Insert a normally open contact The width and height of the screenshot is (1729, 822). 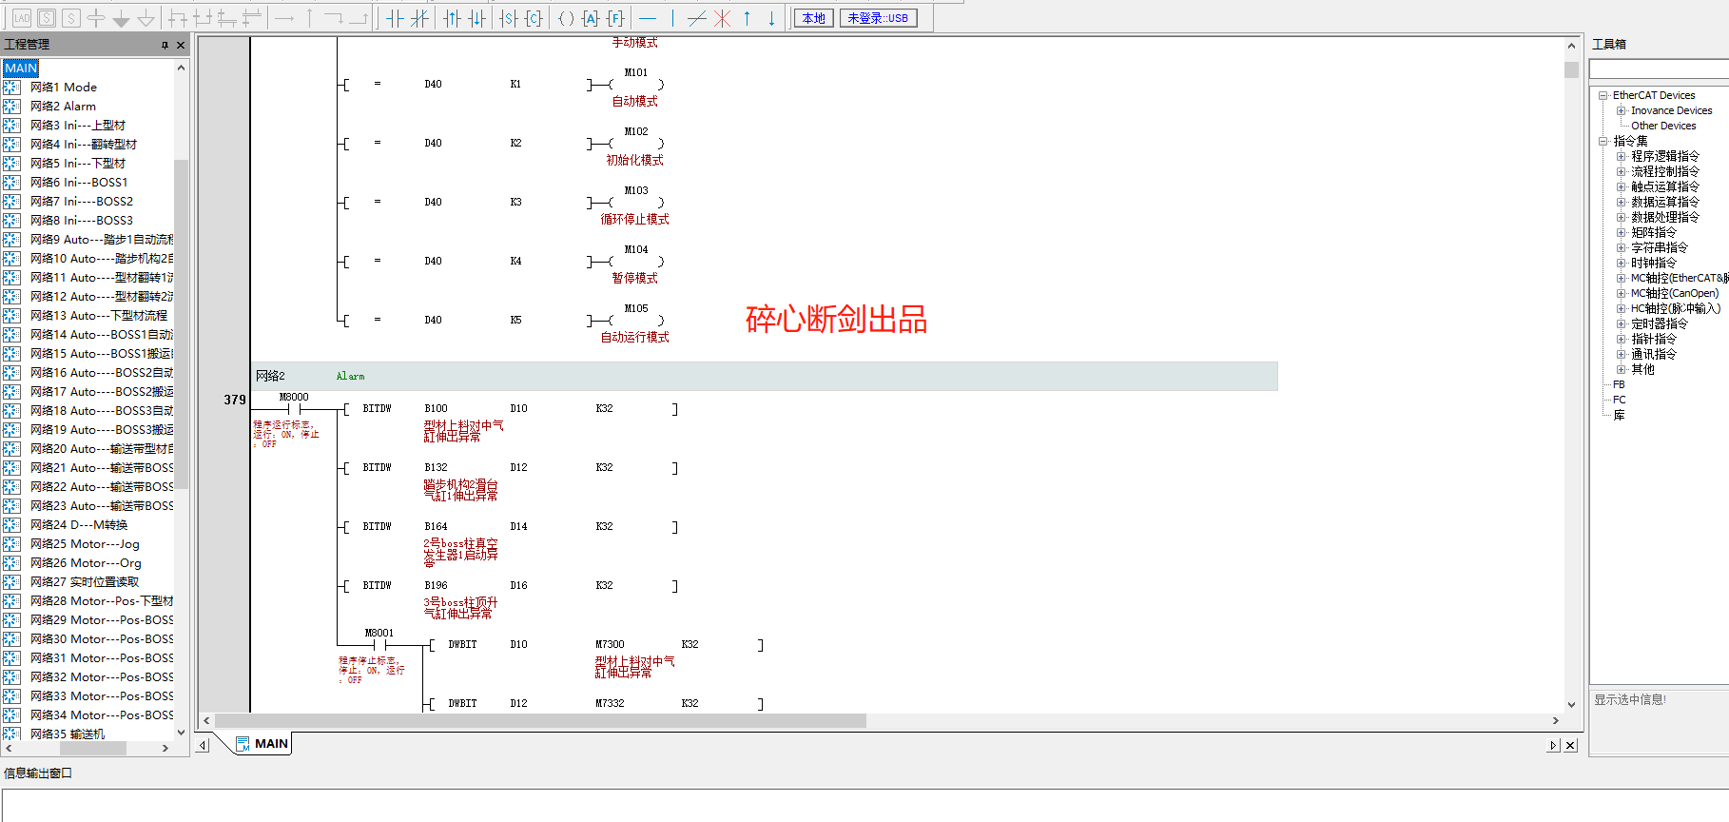[395, 18]
